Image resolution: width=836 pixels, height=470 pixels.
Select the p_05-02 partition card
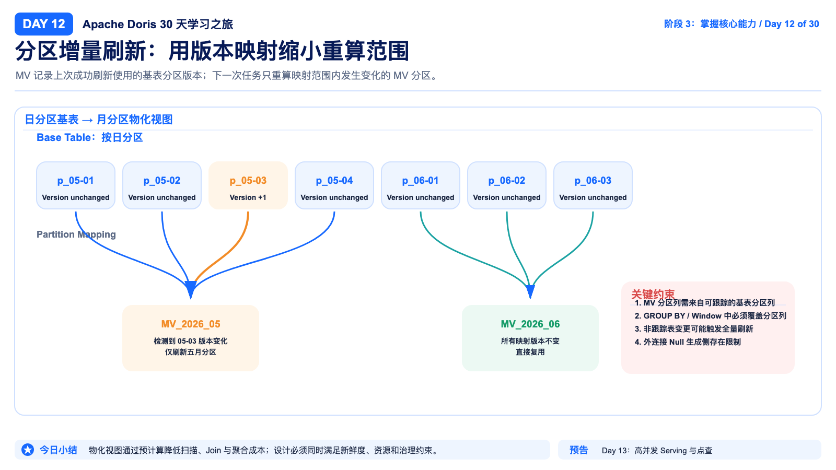click(162, 185)
